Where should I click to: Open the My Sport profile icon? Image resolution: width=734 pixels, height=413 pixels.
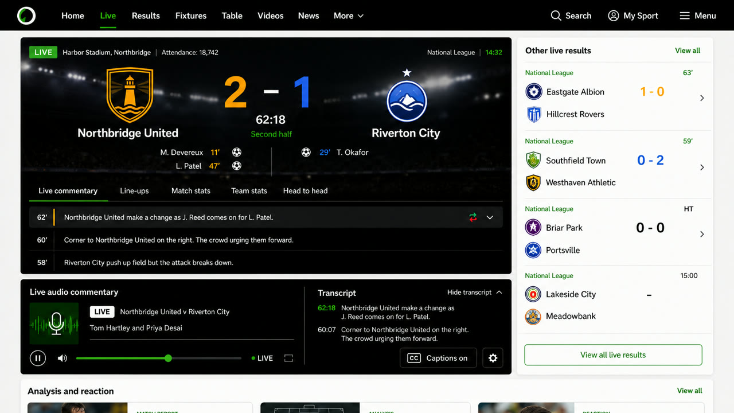point(614,15)
